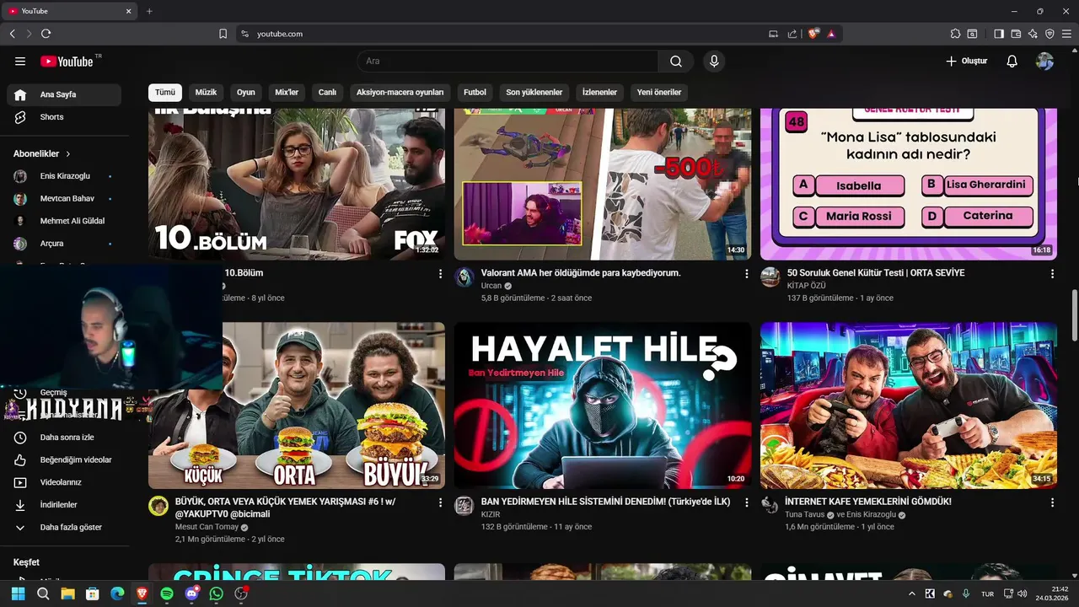Screen dimensions: 1079x607
Task: Open the Windows Start menu
Action: [18, 594]
